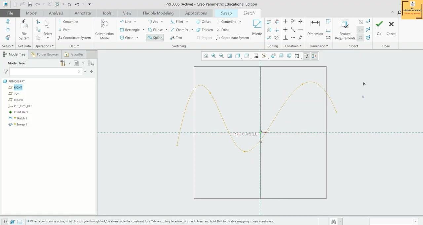Zoom out with the graphics toolbar

[222, 56]
